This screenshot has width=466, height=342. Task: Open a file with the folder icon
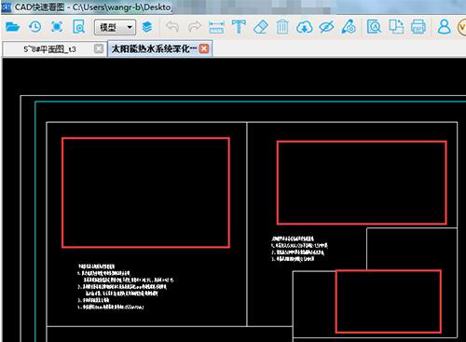click(13, 27)
